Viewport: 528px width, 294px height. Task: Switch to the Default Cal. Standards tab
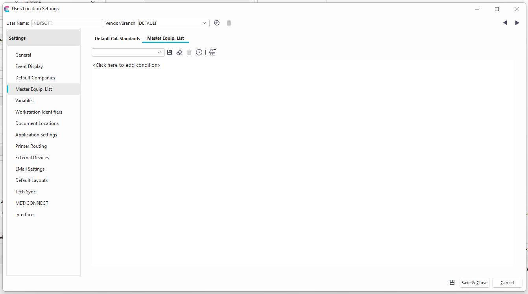[x=117, y=39]
